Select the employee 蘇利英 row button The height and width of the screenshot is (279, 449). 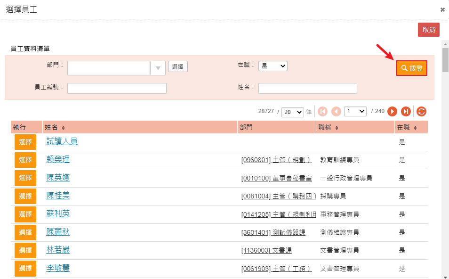[x=25, y=214]
